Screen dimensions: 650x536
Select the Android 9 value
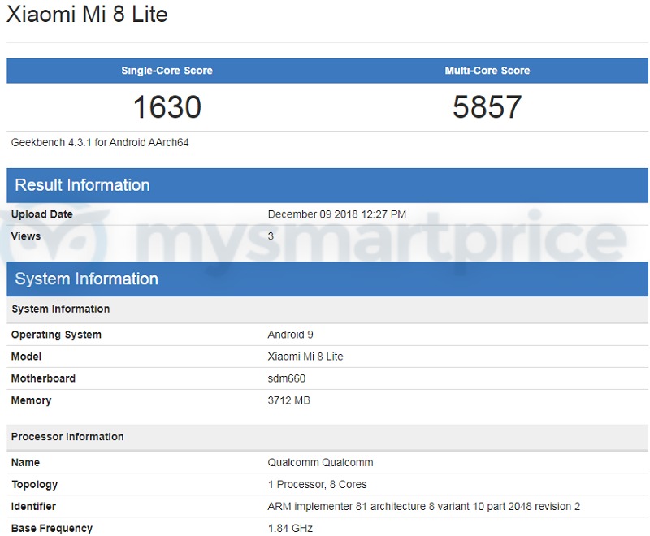pyautogui.click(x=291, y=335)
